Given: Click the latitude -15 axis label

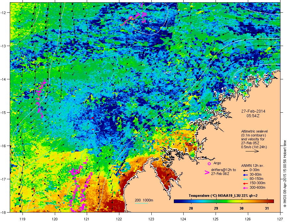Looking at the screenshot, I should pyautogui.click(x=4, y=112).
